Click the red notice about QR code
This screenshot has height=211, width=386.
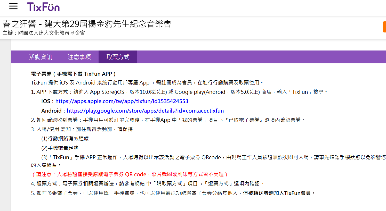coord(130,174)
